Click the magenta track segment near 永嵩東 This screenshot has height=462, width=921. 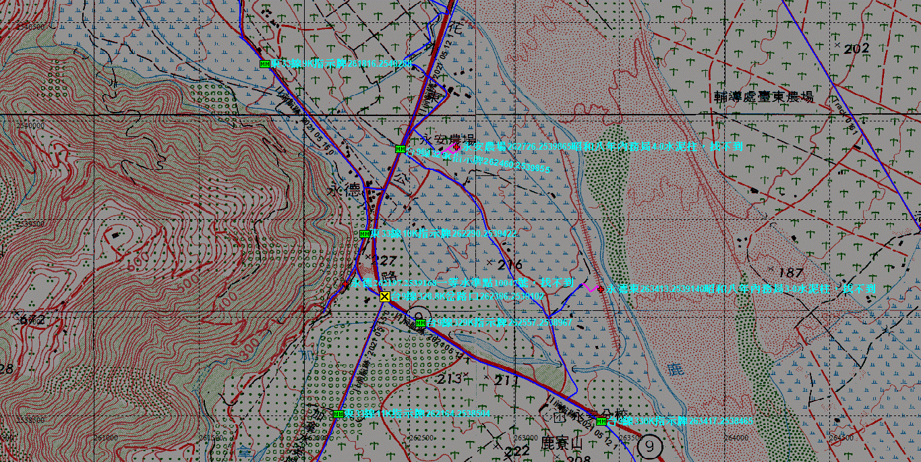(589, 288)
